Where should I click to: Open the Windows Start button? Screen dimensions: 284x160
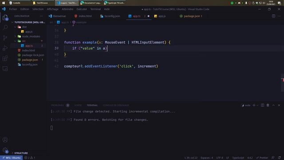pos(4,3)
